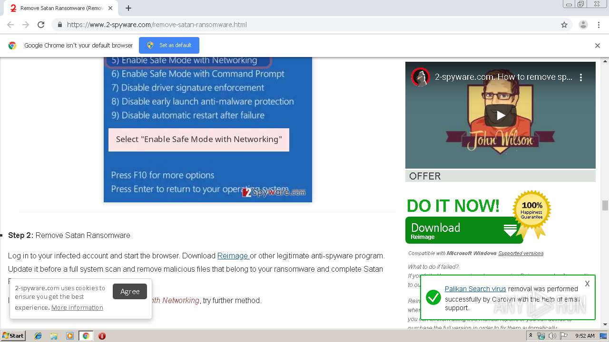
Task: Open the network tray icon
Action: click(x=541, y=336)
